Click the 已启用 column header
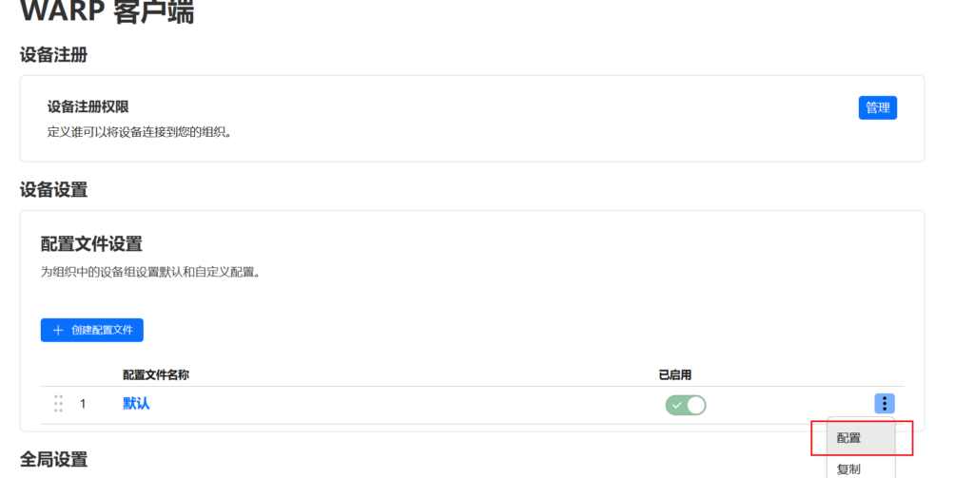 [x=674, y=375]
